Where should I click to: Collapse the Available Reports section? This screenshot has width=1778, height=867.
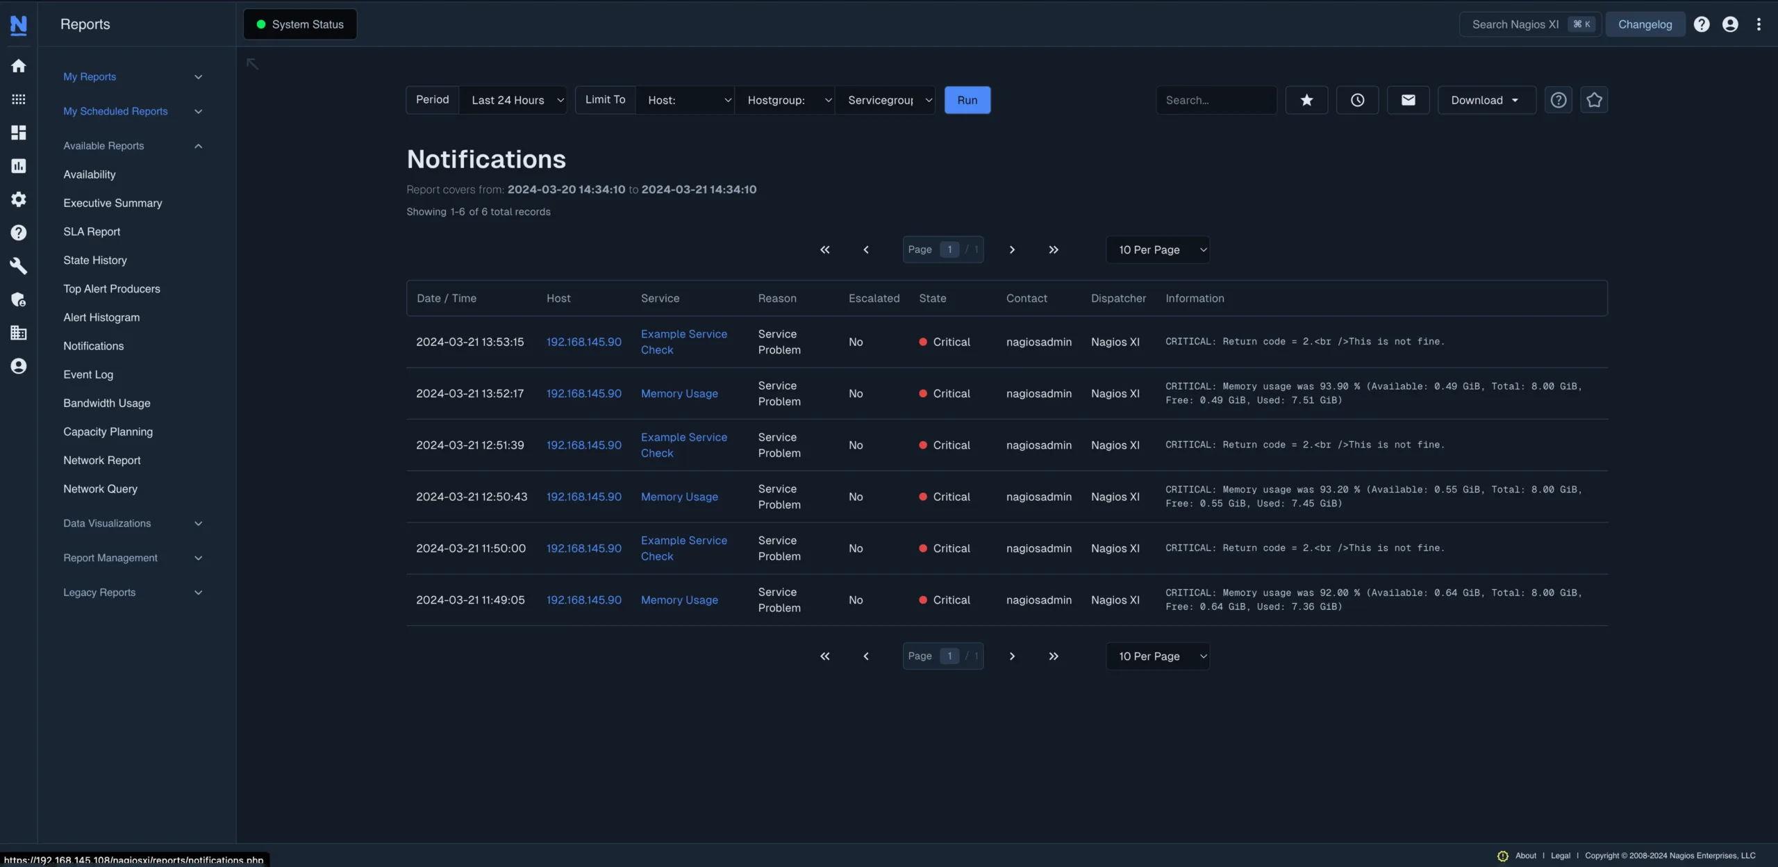(198, 145)
